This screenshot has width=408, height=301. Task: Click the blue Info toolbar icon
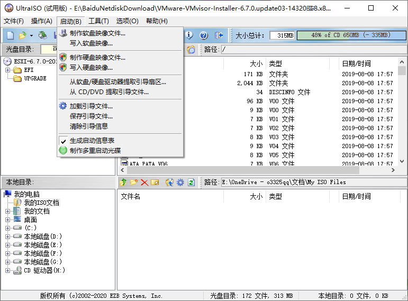pos(189,35)
